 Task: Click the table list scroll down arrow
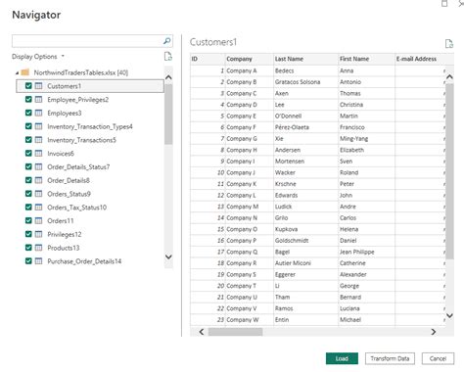[x=168, y=256]
